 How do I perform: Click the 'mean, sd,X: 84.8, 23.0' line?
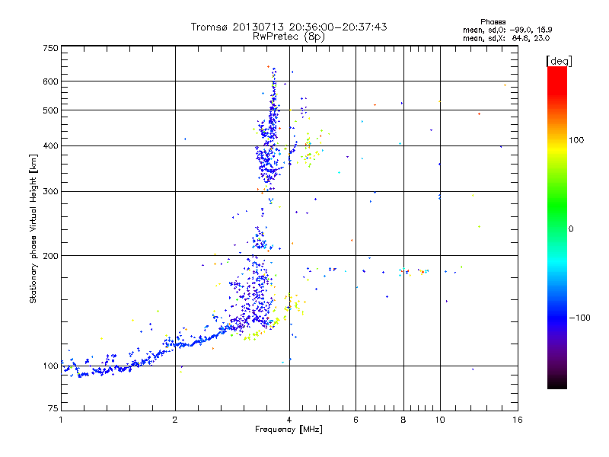click(x=506, y=38)
